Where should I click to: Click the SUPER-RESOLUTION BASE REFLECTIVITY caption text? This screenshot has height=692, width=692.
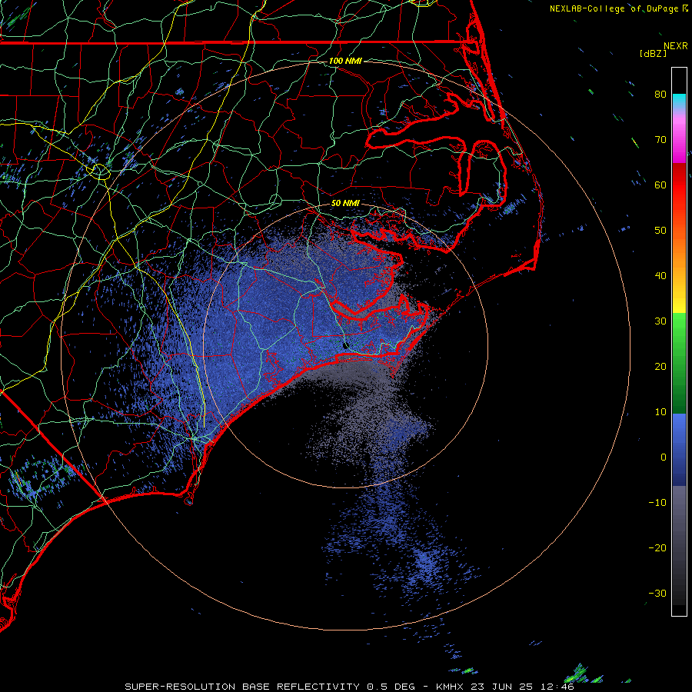tap(242, 687)
